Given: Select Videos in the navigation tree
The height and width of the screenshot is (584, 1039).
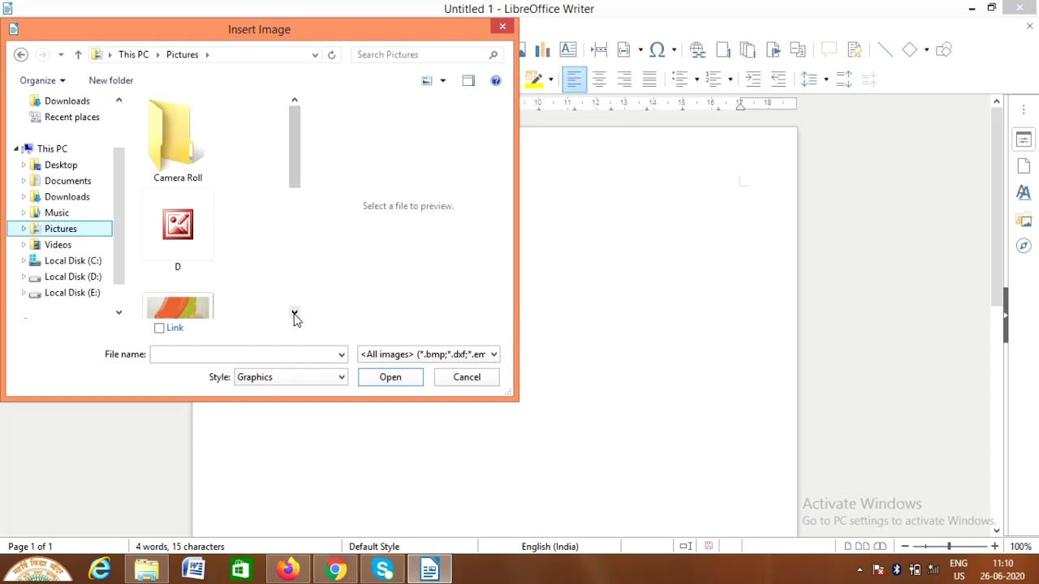Looking at the screenshot, I should tap(58, 245).
